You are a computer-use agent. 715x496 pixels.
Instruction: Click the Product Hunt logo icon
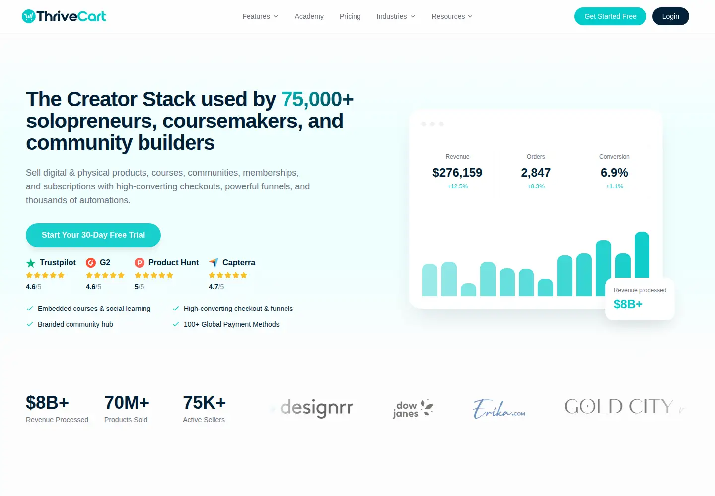(140, 263)
